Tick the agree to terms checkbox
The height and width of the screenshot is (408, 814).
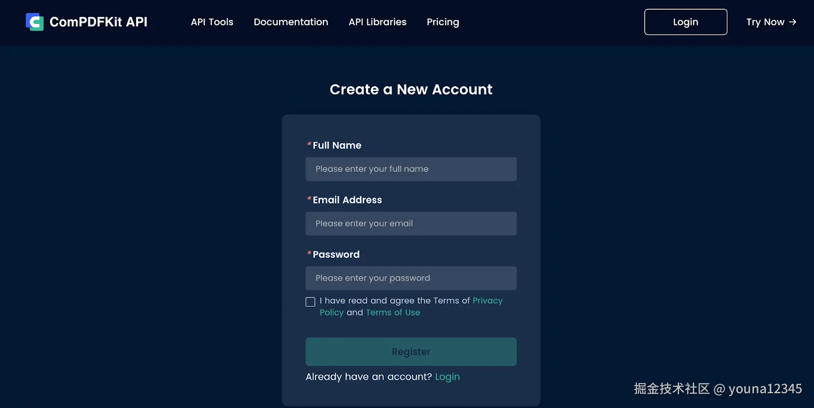[x=310, y=302]
